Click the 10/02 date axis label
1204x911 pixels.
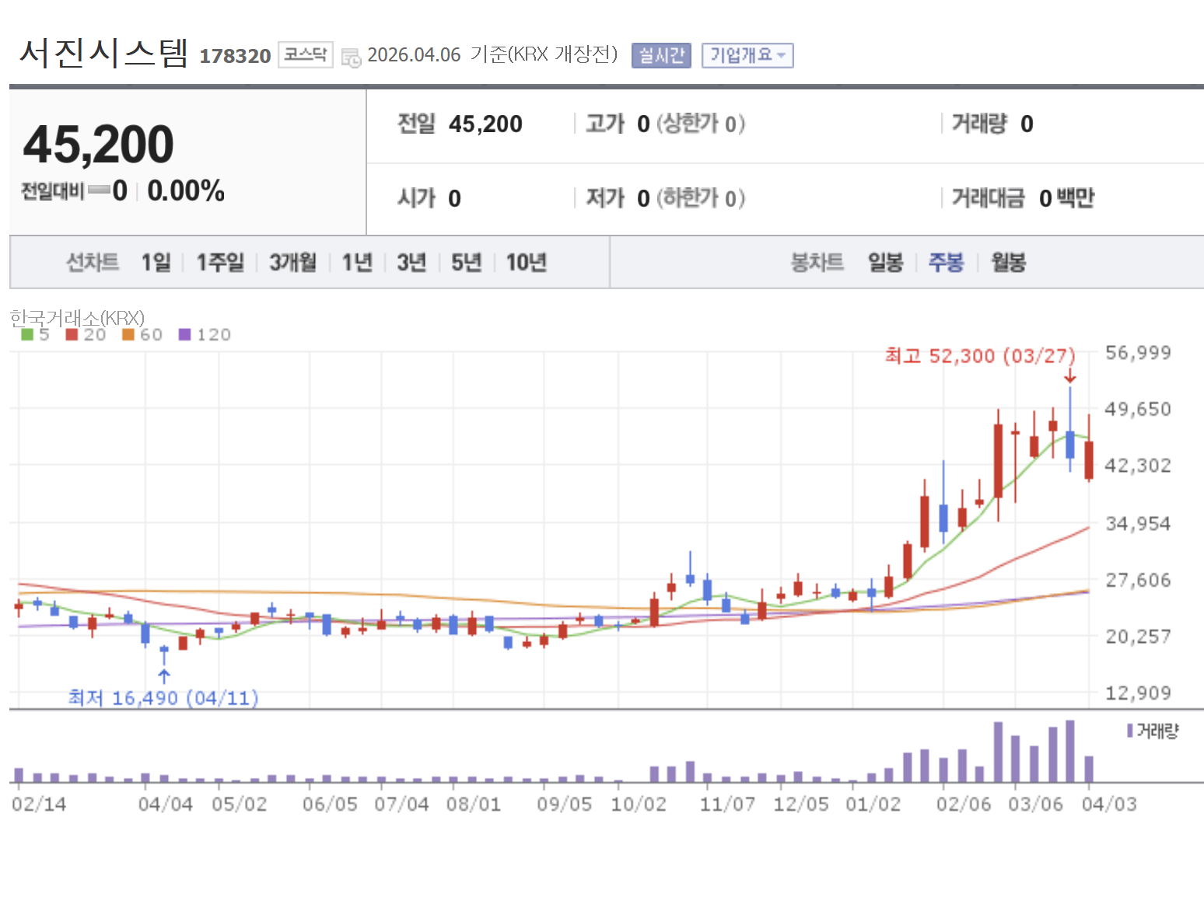click(639, 804)
